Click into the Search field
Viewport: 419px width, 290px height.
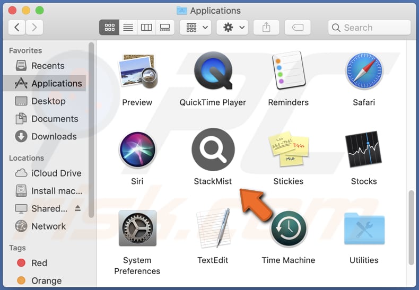pyautogui.click(x=369, y=27)
